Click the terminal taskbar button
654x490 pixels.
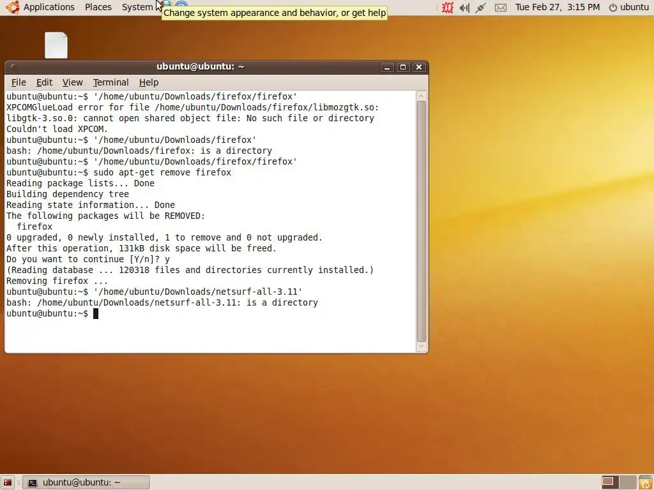(x=86, y=482)
